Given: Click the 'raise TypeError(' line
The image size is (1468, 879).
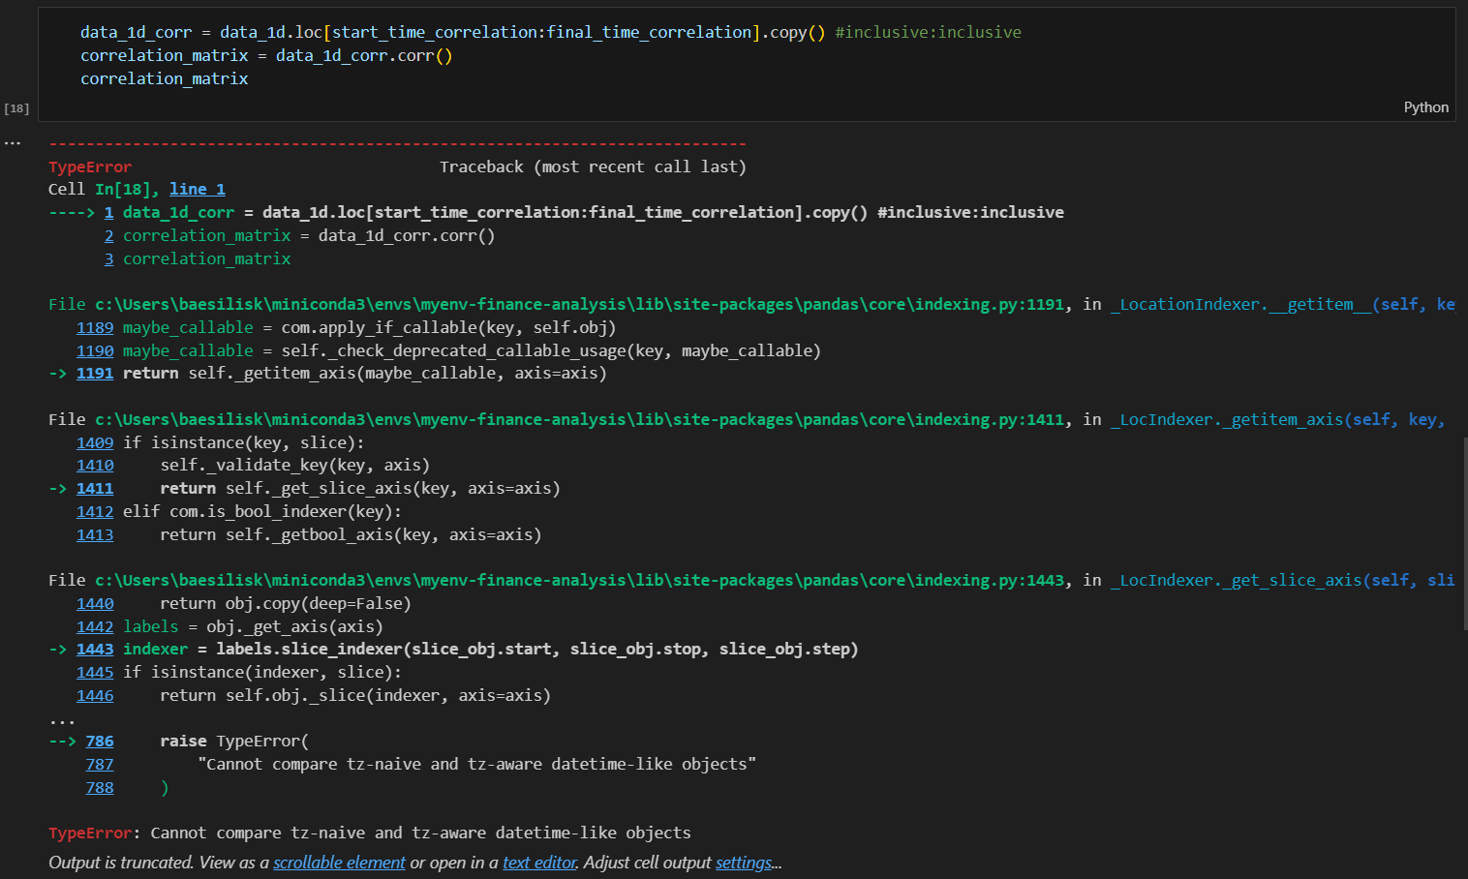Looking at the screenshot, I should [x=234, y=742].
